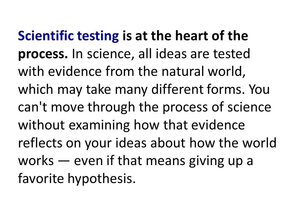Viewport: 297px width, 223px height.
Task: Click the words 'which may take'
Action: point(64,90)
